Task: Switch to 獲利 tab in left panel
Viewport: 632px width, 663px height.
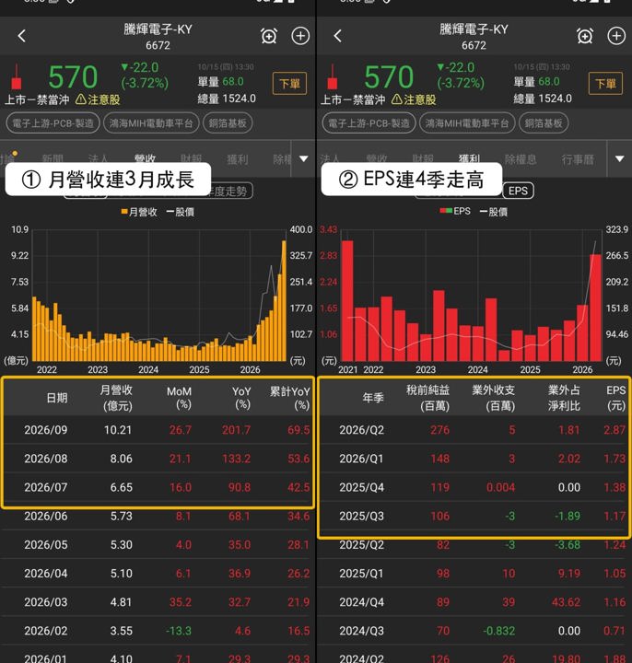Action: (x=238, y=159)
